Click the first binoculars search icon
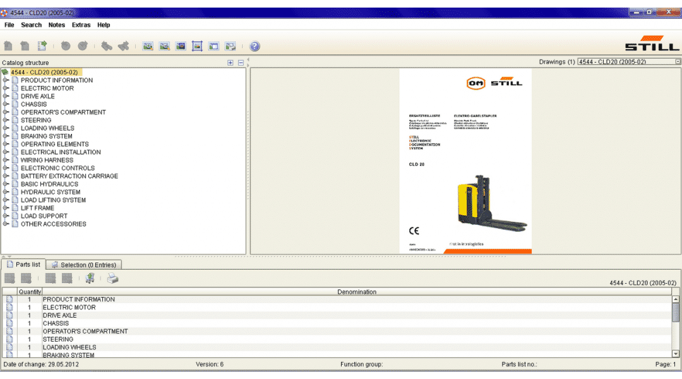Screen dimensions: 682x379 click(x=107, y=45)
